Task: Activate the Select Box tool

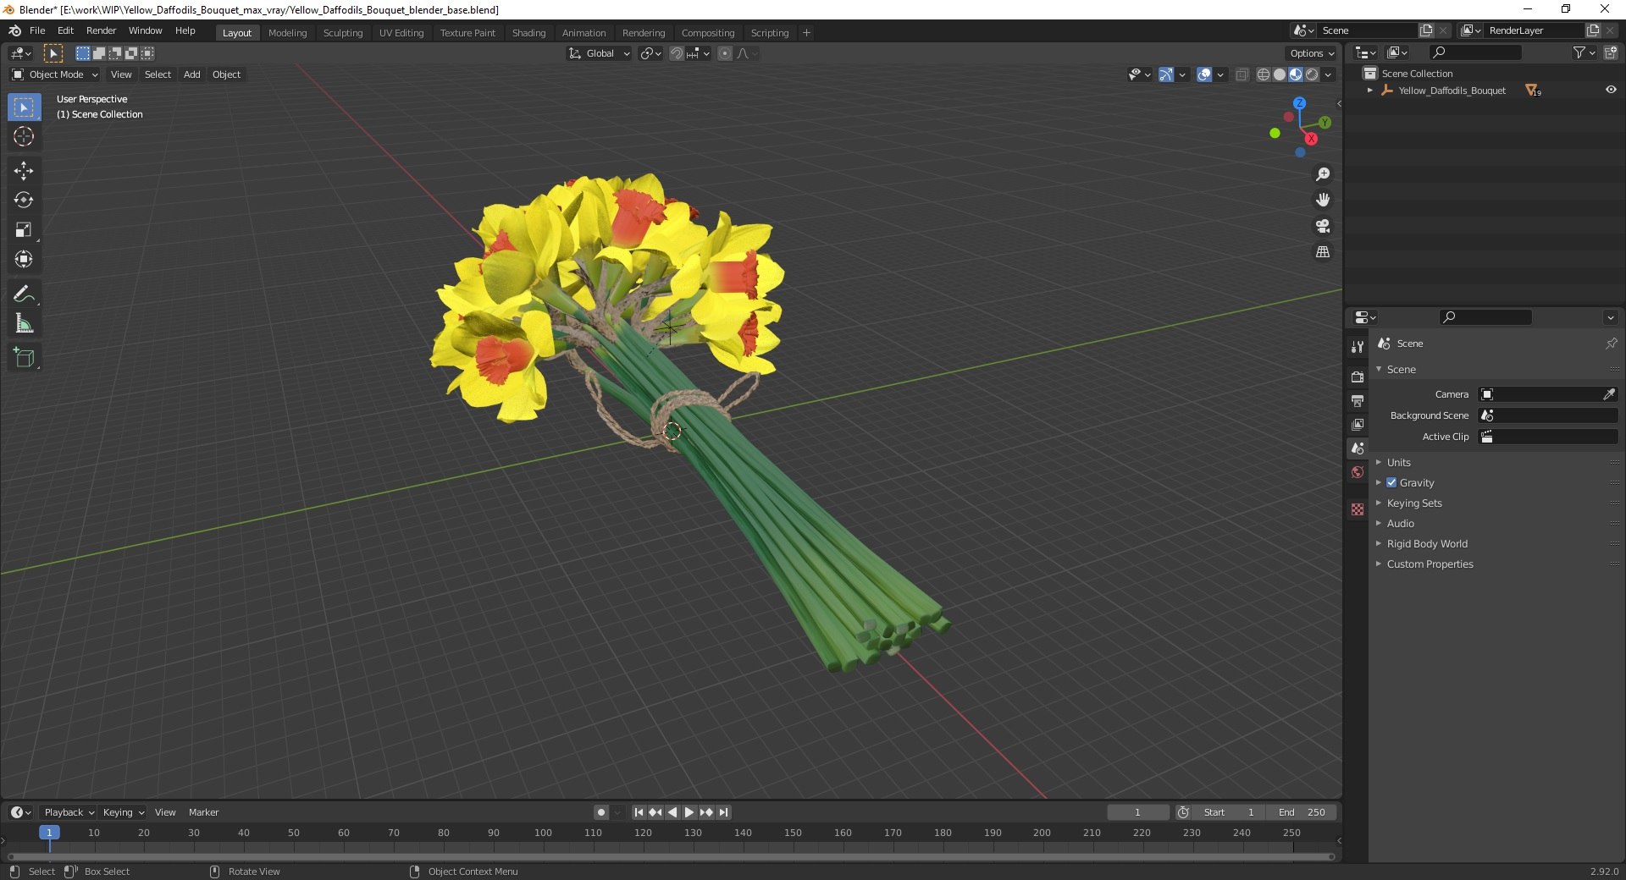Action: [24, 107]
